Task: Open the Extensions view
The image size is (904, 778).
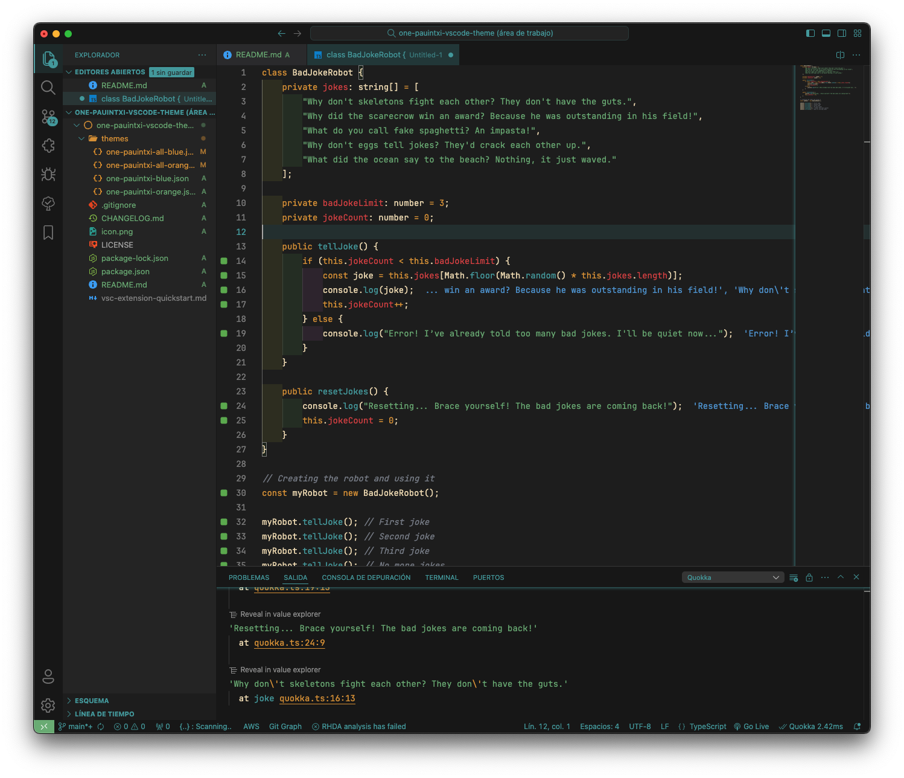Action: [x=48, y=146]
